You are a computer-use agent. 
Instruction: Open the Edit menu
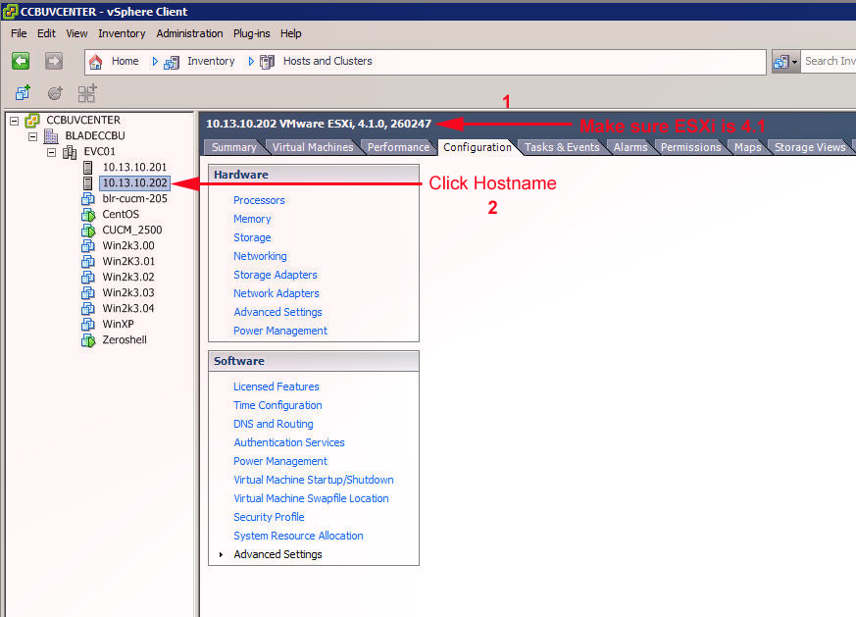(x=46, y=33)
